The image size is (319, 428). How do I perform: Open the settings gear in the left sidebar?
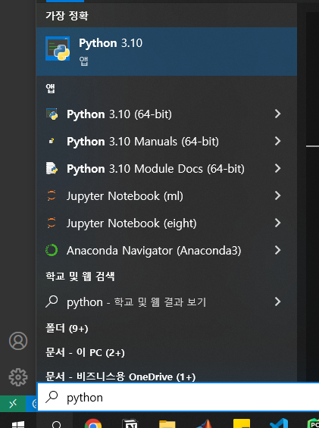click(x=18, y=377)
